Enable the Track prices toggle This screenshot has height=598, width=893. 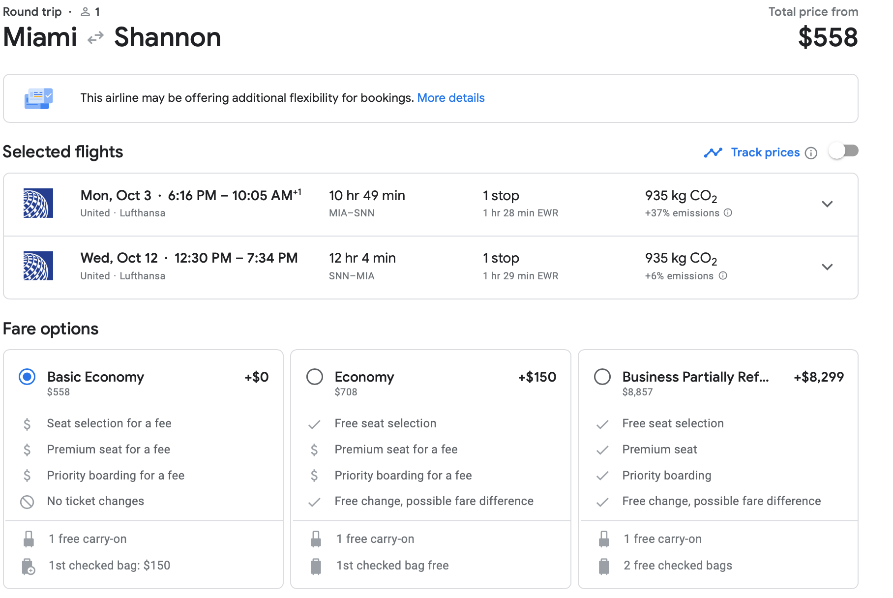pos(843,151)
